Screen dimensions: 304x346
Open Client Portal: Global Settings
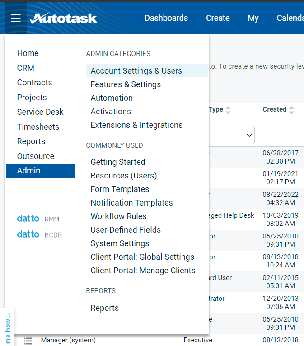tap(142, 257)
